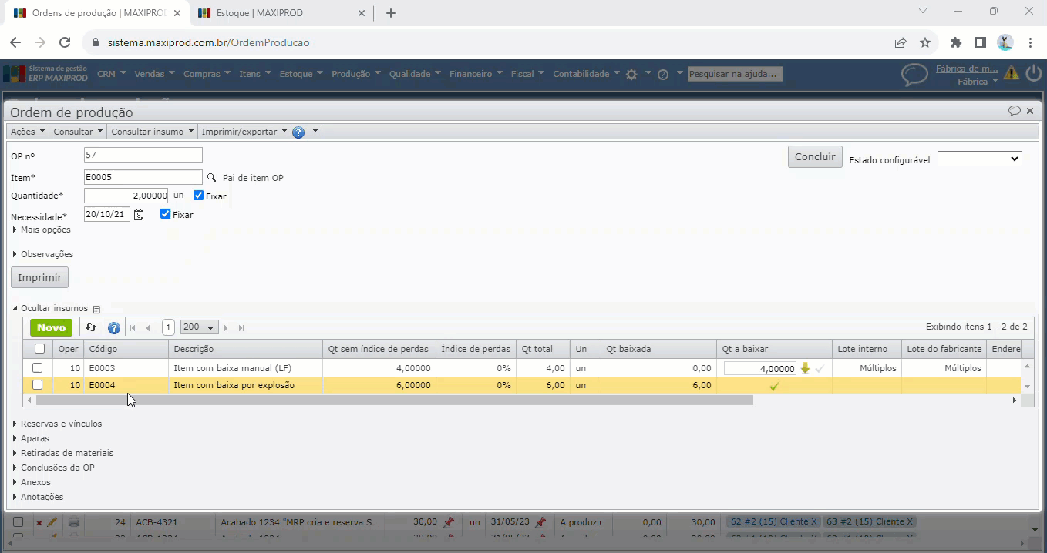Reload the browser page
1047x553 pixels.
65,42
